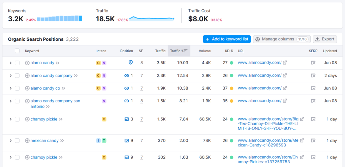This screenshot has height=167, width=345.
Task: Tick checkbox for chamoy pickle row with traffic 302
Action: (17, 157)
